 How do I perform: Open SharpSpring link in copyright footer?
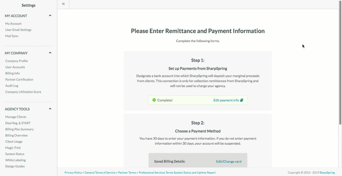327,173
